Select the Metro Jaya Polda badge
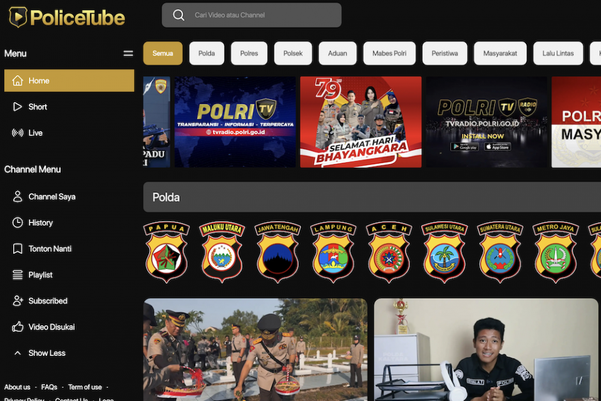Image resolution: width=601 pixels, height=401 pixels. [x=555, y=252]
